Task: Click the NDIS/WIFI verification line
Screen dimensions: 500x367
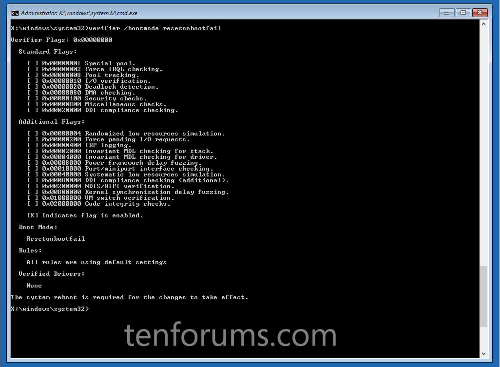Action: (x=108, y=186)
